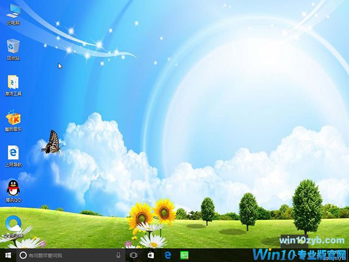Viewport: 349px width, 262px height.
Task: Click the 回收站 text label under the bin
Action: (13, 58)
